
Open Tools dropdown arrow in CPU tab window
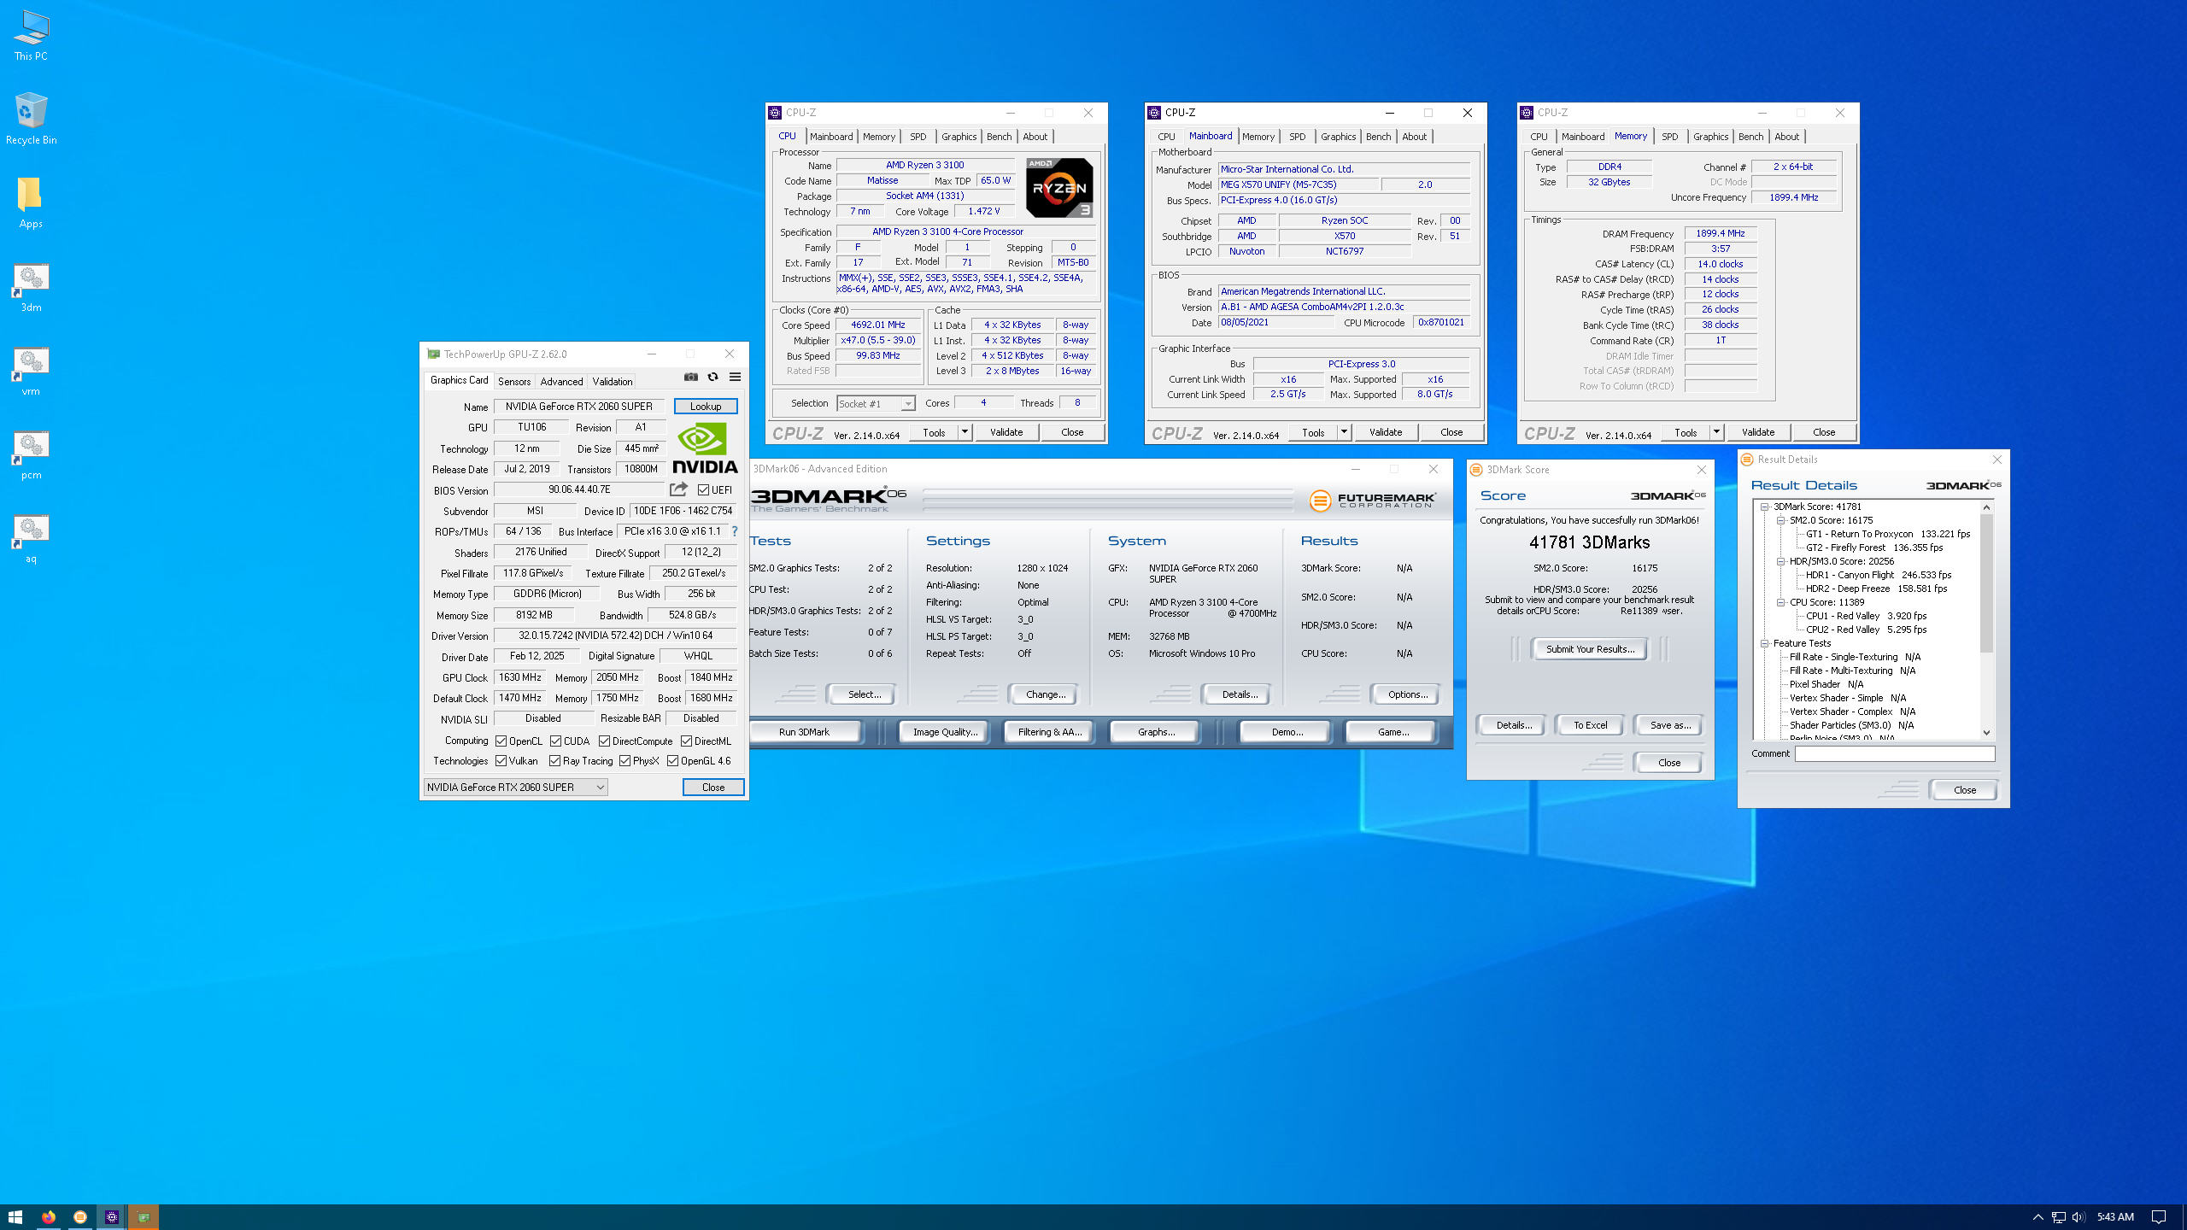[x=965, y=432]
